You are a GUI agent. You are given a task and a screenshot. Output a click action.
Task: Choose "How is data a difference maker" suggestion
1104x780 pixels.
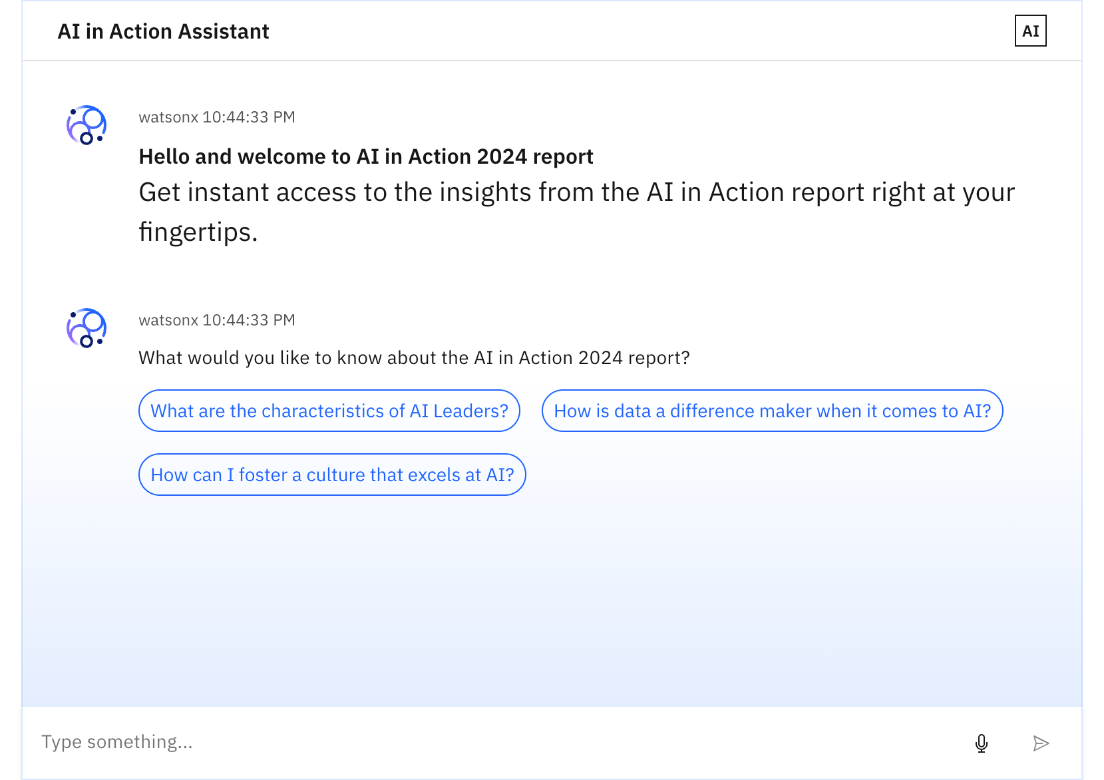773,411
